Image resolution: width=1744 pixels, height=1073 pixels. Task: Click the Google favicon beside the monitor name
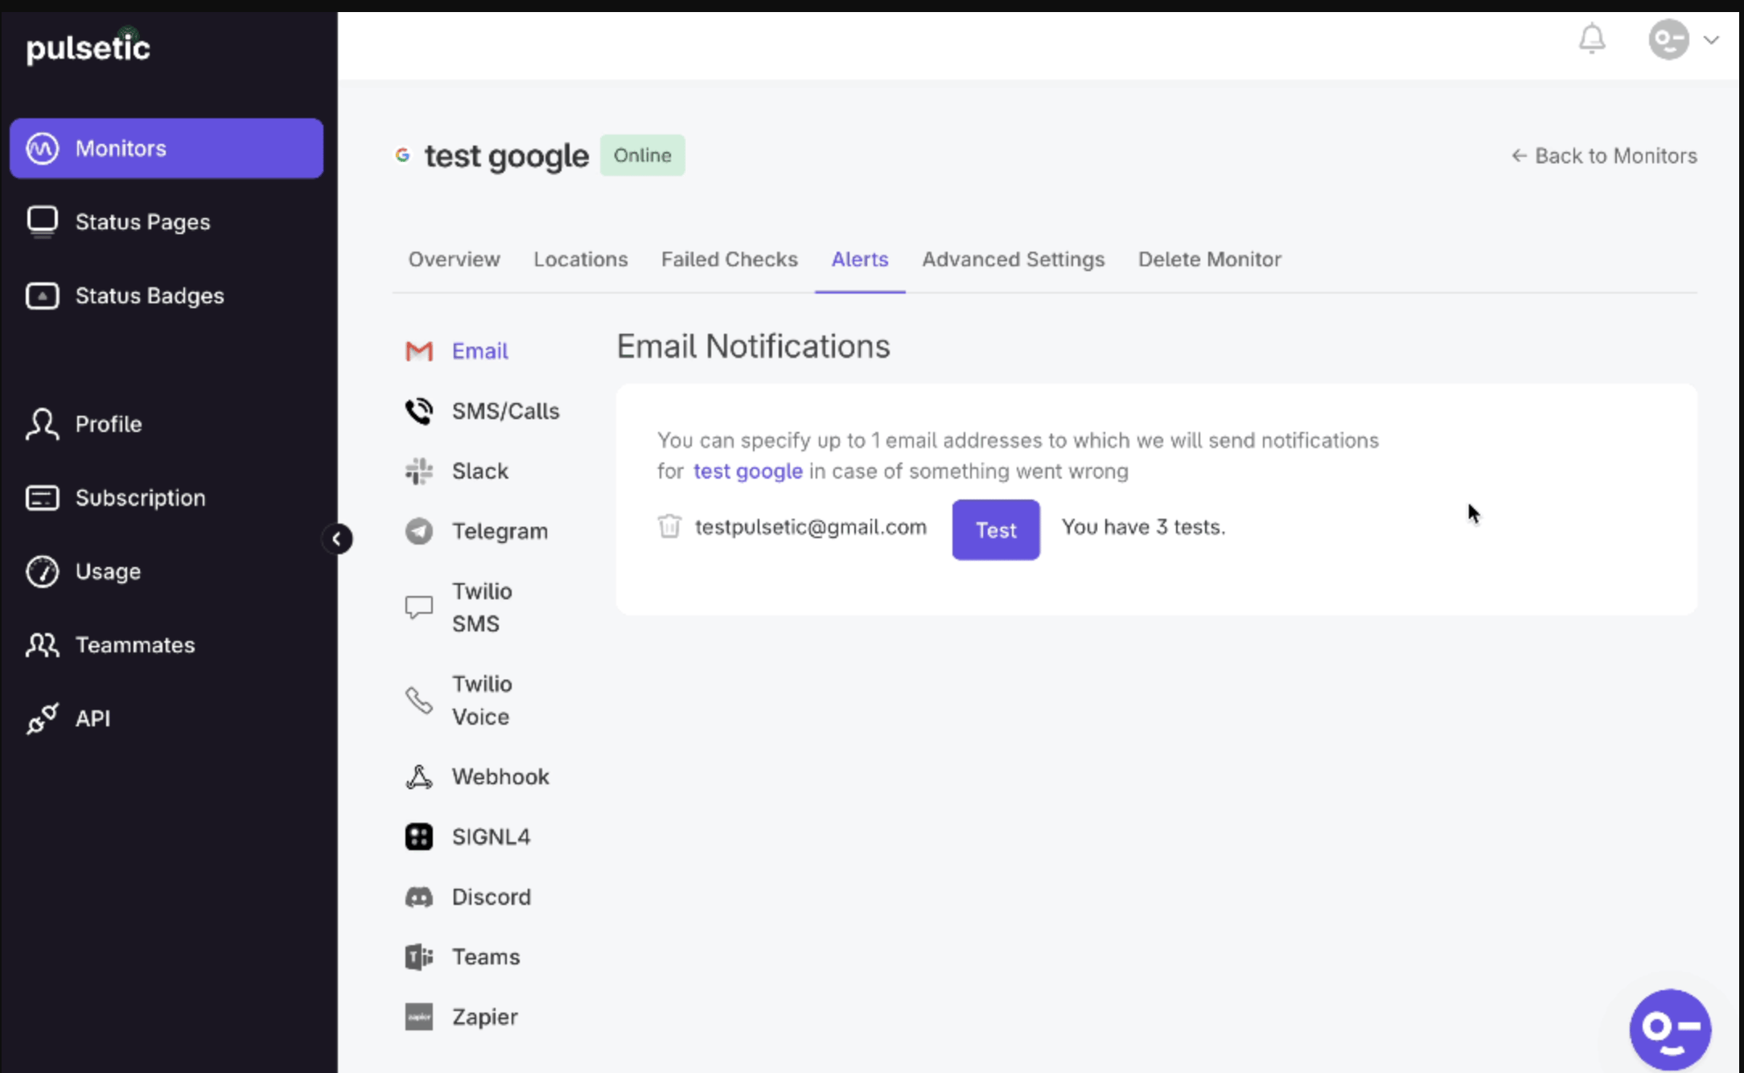click(x=402, y=154)
